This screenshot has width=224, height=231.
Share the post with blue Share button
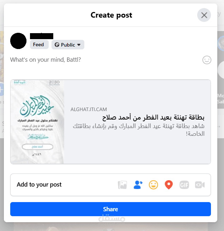pyautogui.click(x=110, y=209)
